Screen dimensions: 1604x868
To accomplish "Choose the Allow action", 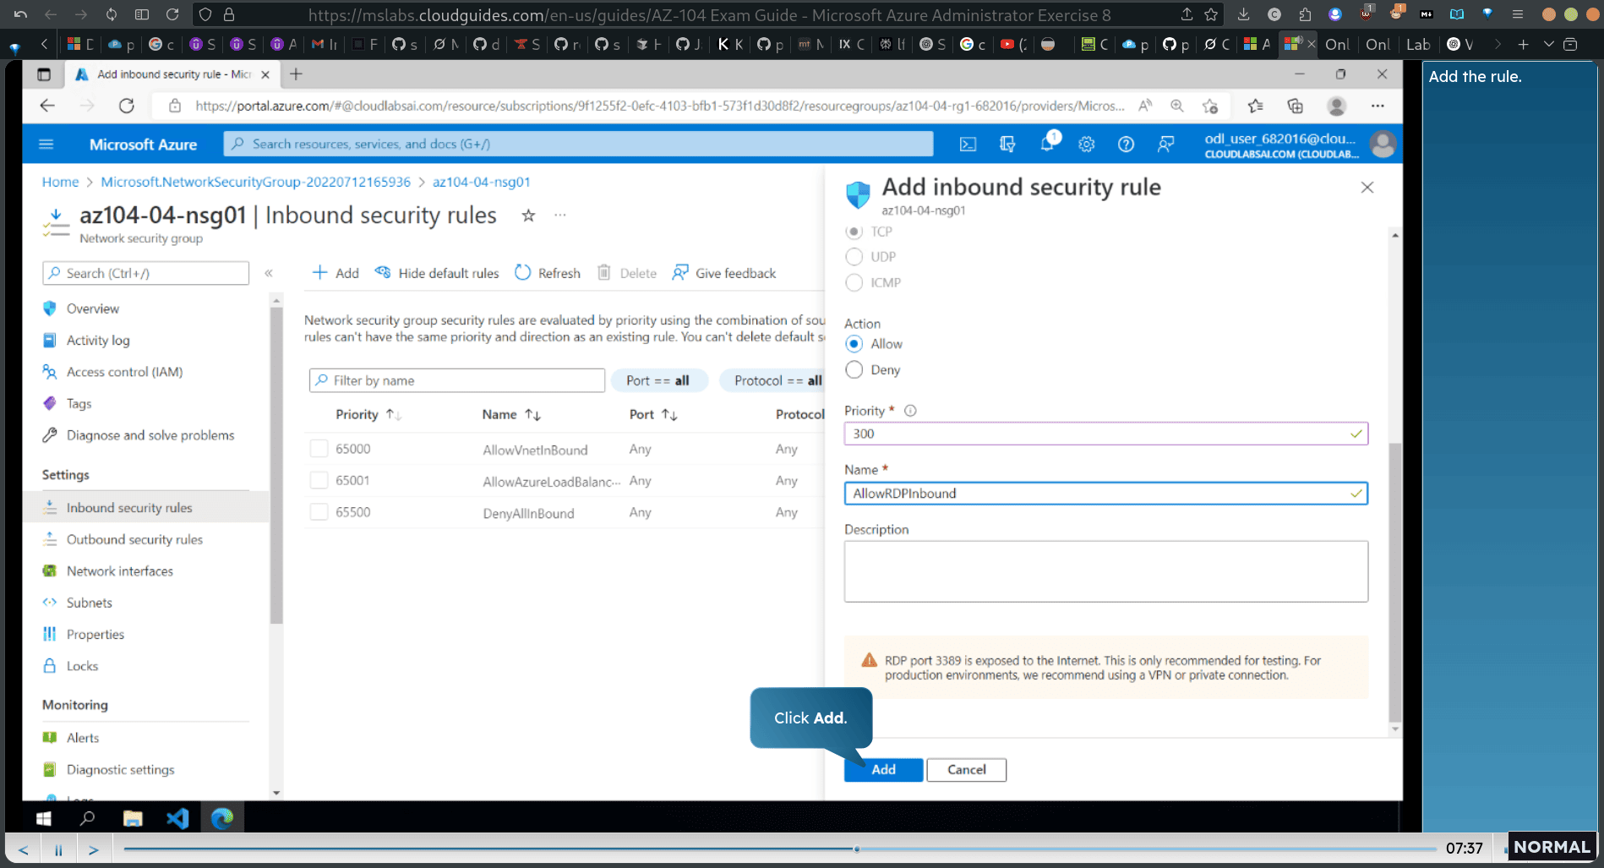I will [x=854, y=344].
